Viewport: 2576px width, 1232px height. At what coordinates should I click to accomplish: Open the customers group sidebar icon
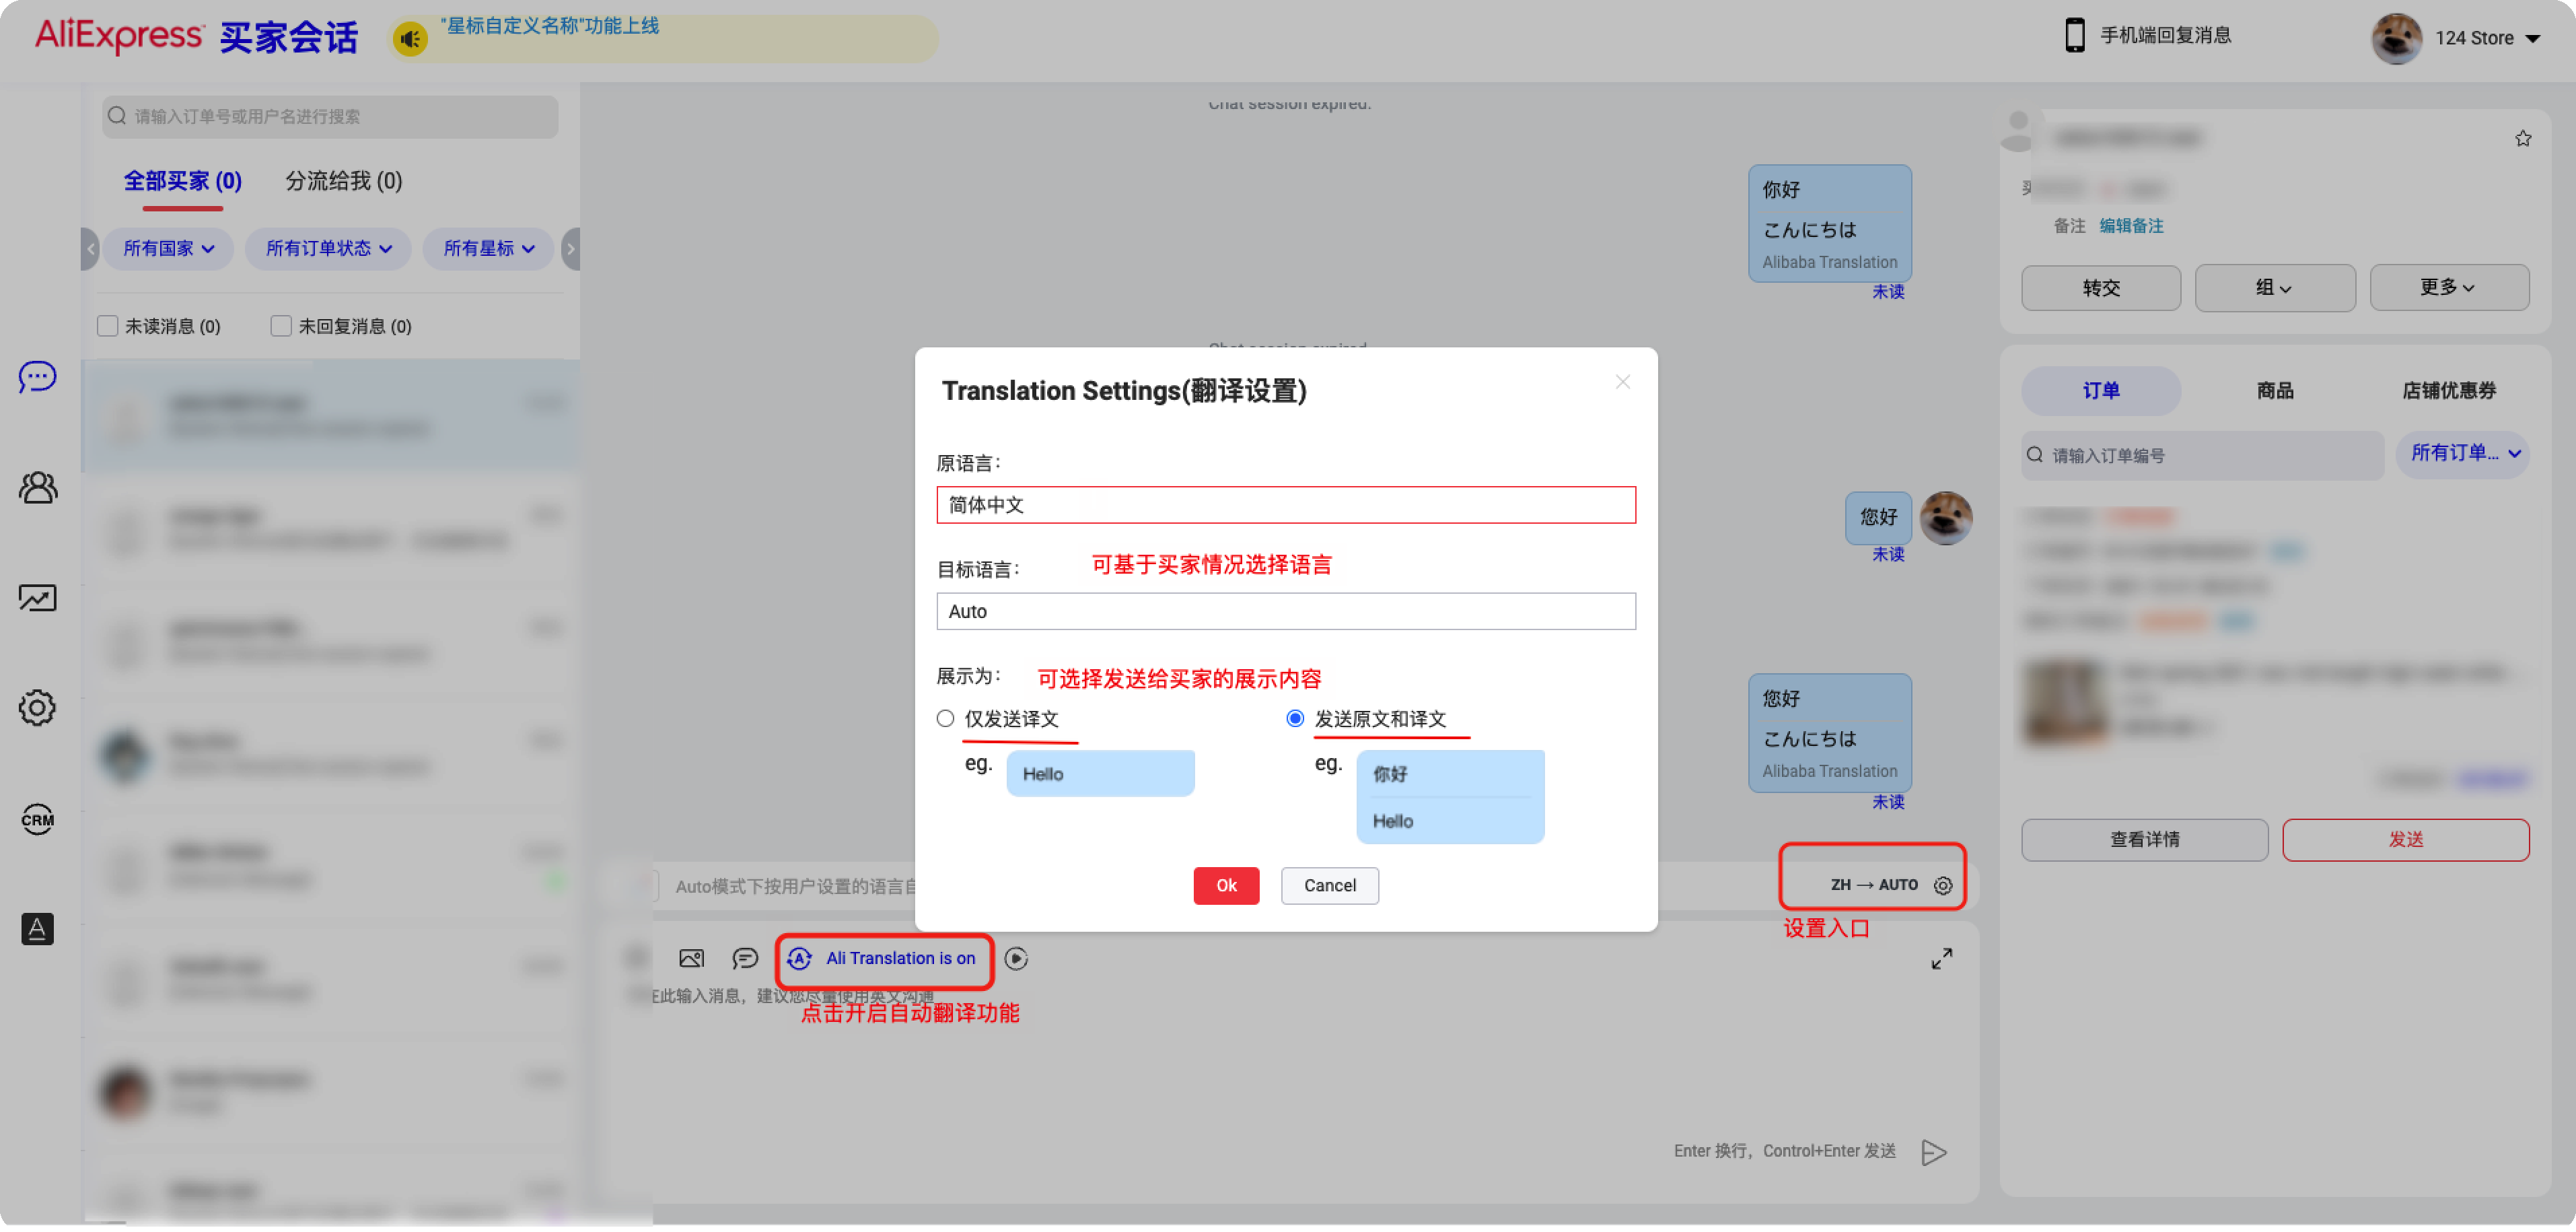click(37, 487)
